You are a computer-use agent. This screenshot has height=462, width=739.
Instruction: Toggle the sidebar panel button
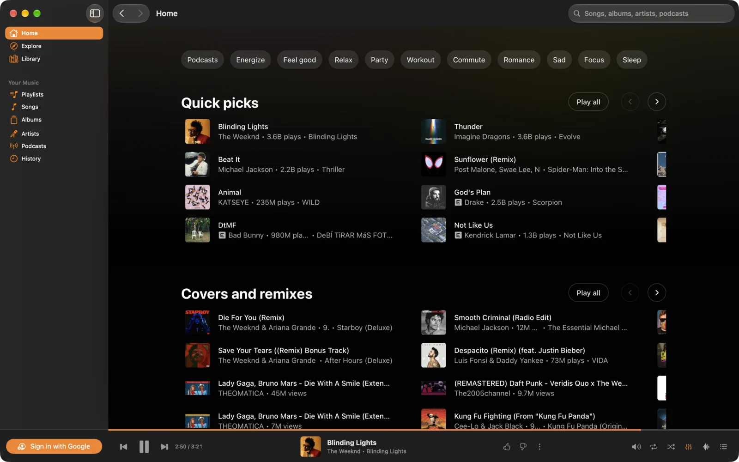(x=95, y=13)
